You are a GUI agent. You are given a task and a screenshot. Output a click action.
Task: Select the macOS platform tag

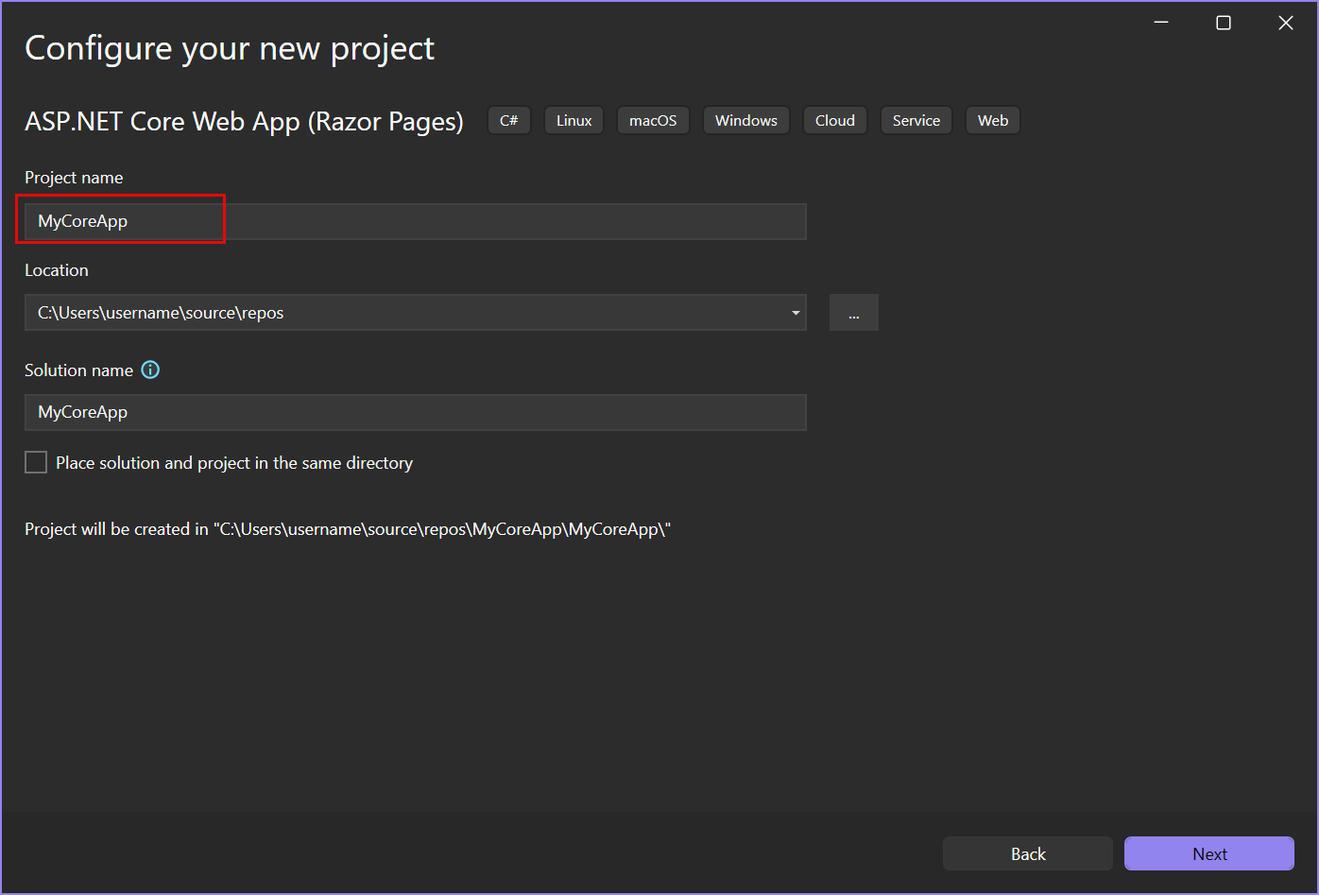[653, 120]
